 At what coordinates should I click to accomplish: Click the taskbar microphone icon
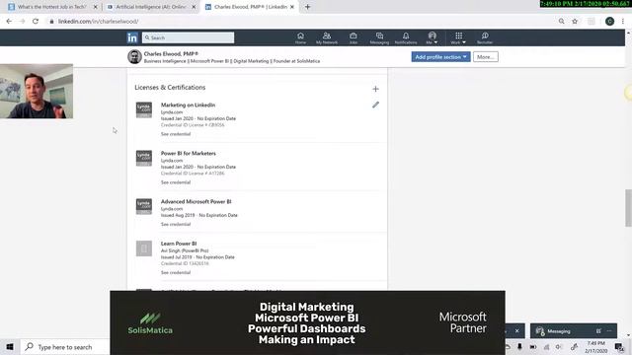pyautogui.click(x=519, y=347)
